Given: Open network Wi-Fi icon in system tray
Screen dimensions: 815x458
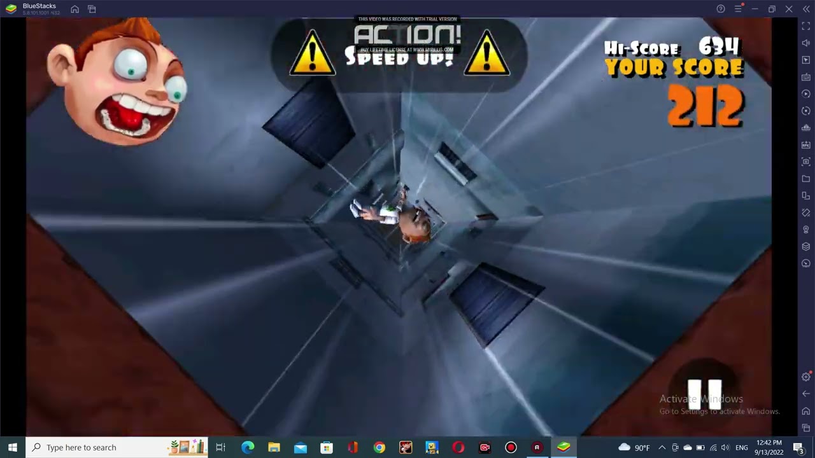Looking at the screenshot, I should coord(712,447).
